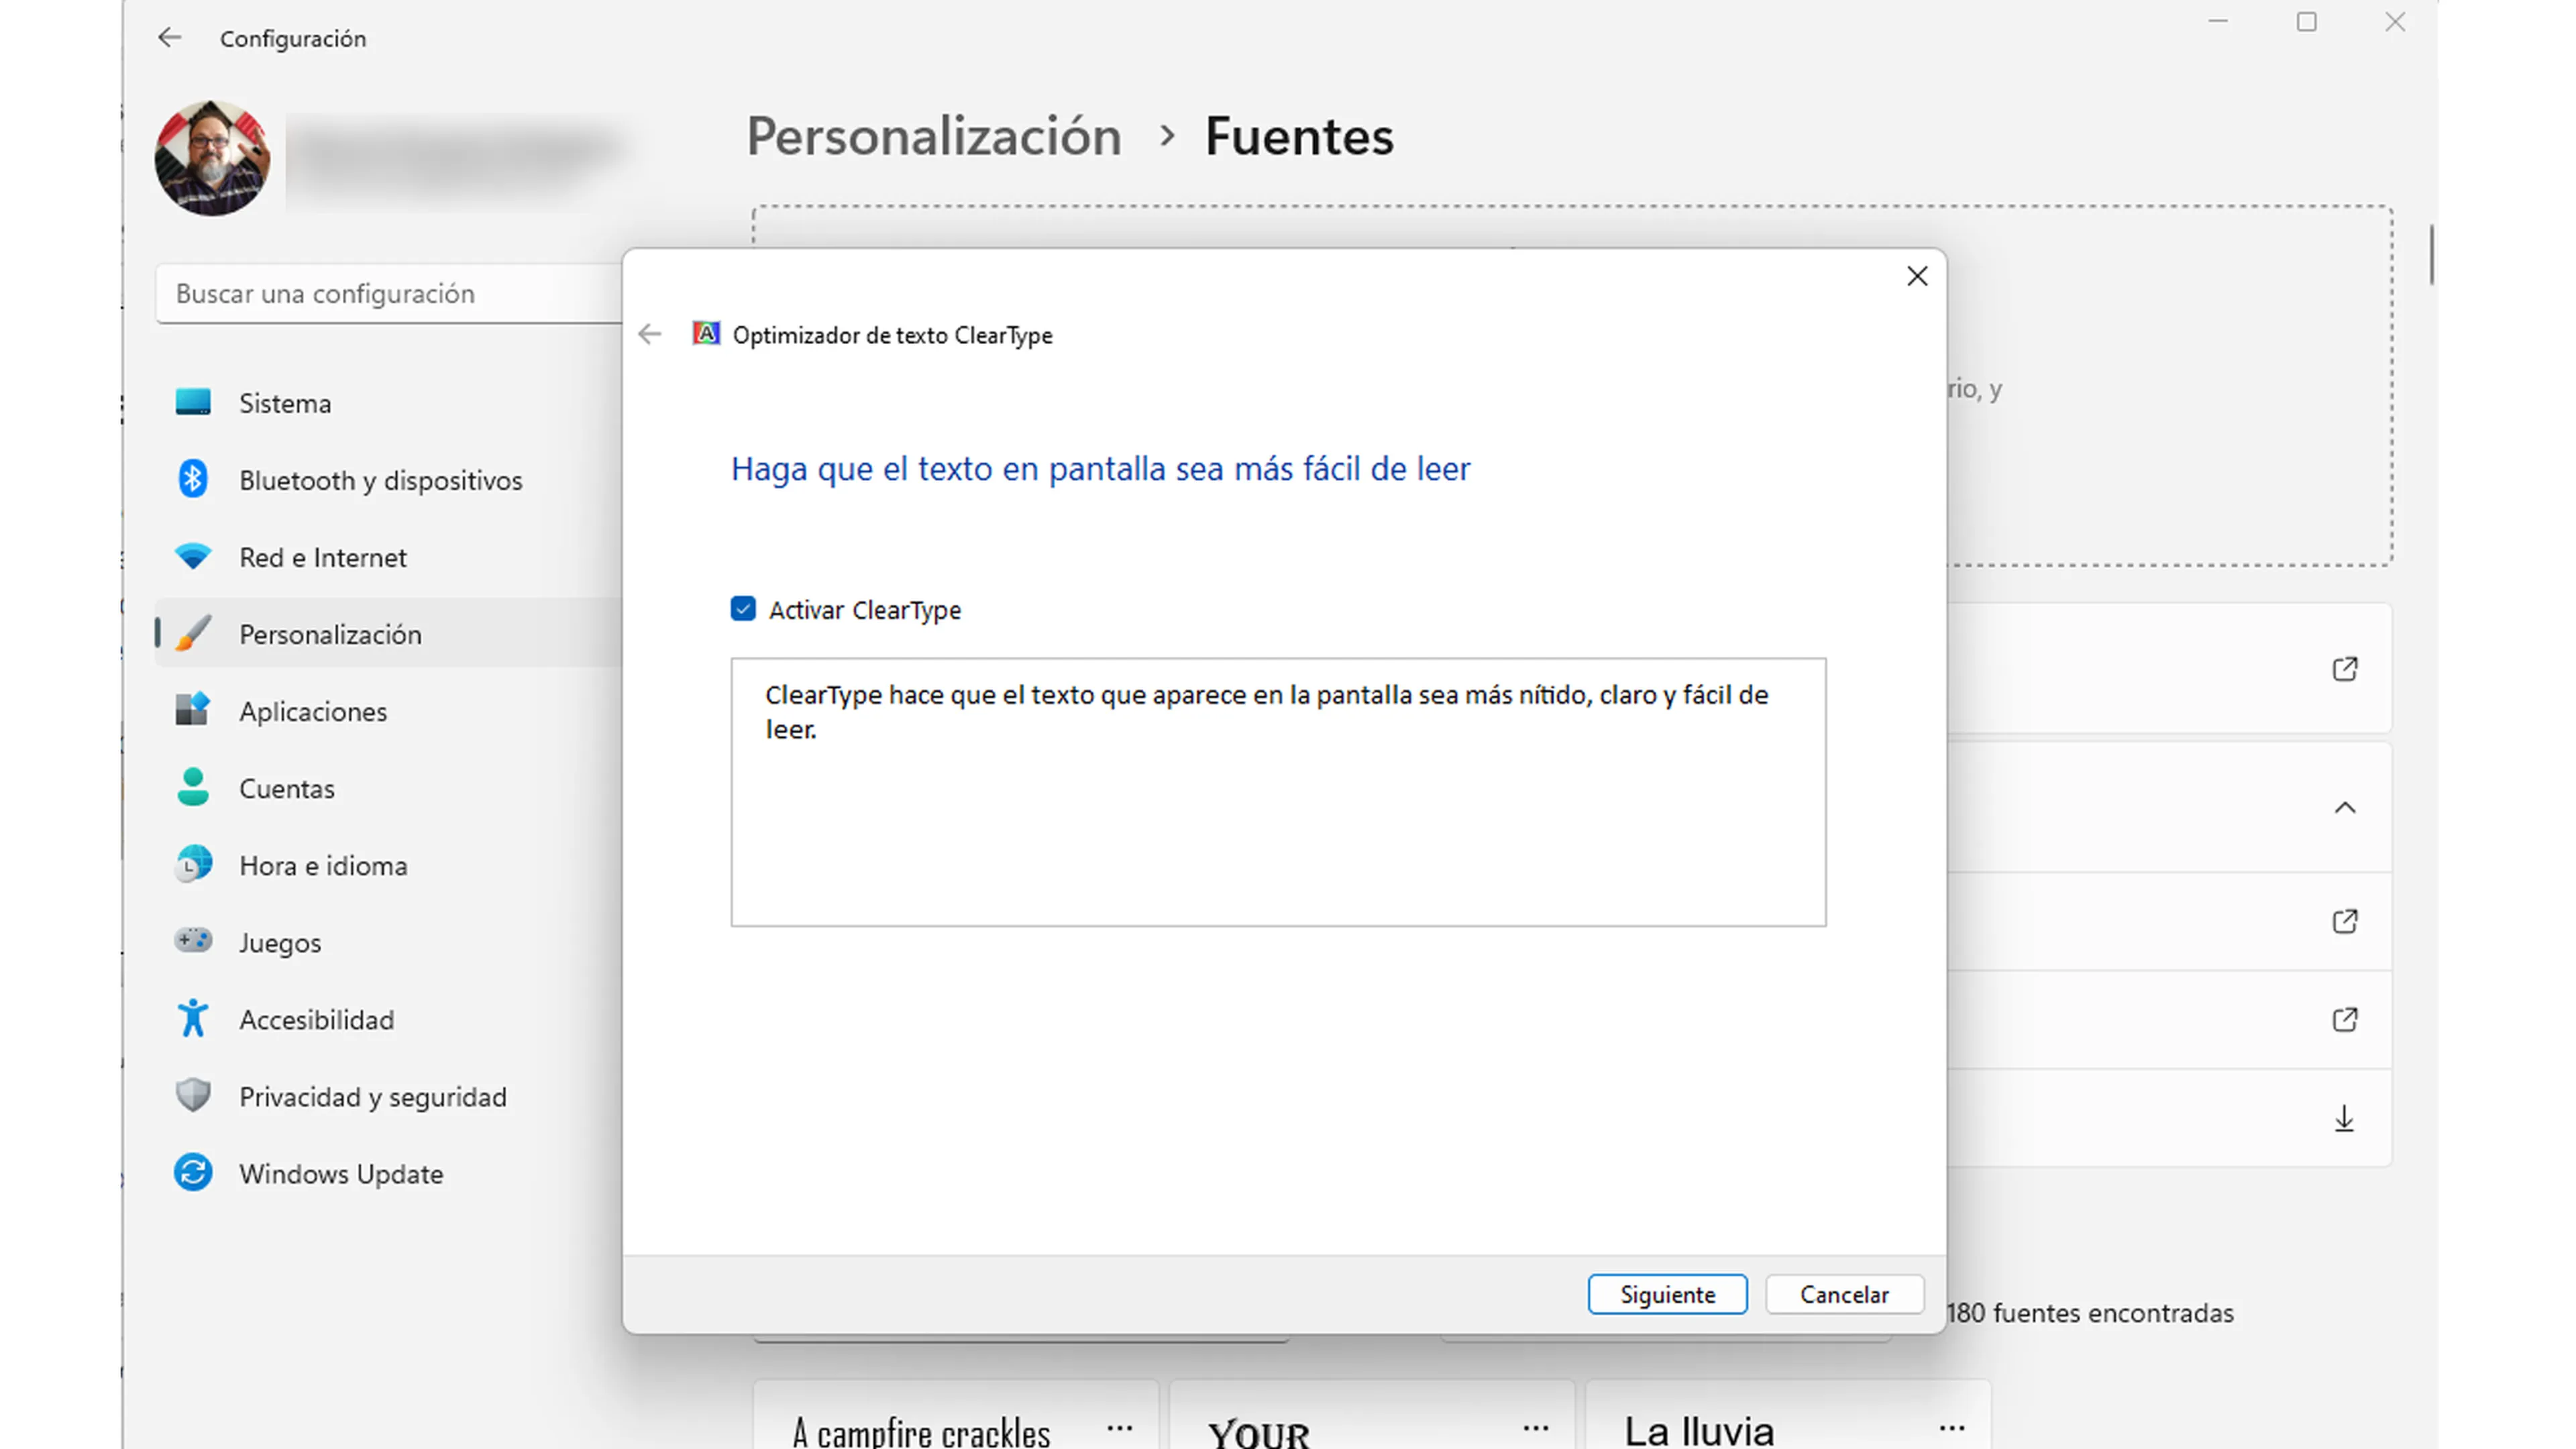Screen dimensions: 2576x1449
Task: Click the download arrow icon
Action: click(2344, 1118)
